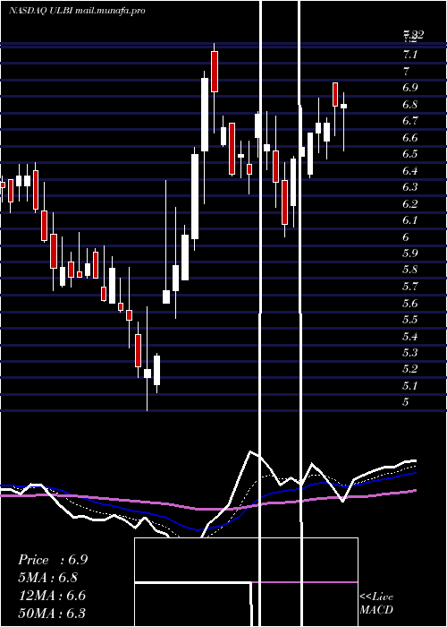Click the '5MA : 6.8' readout
The height and width of the screenshot is (627, 447).
click(48, 578)
